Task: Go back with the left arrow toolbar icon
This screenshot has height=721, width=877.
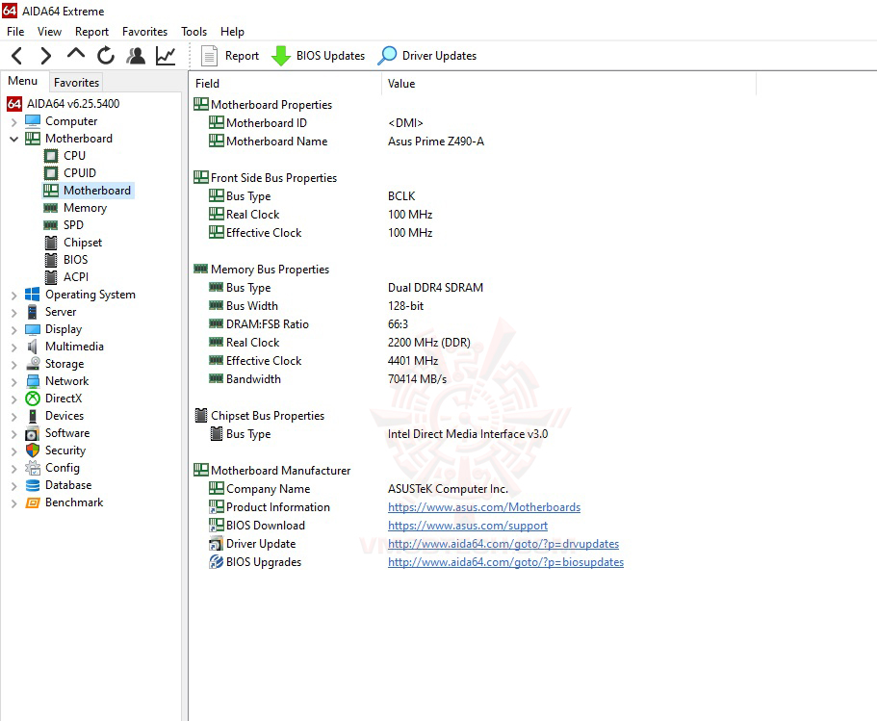Action: tap(17, 56)
